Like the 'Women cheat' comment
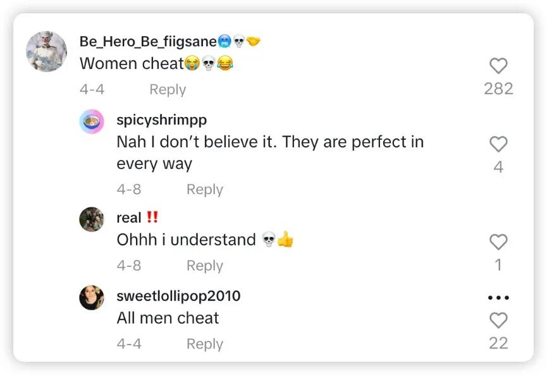 point(498,66)
